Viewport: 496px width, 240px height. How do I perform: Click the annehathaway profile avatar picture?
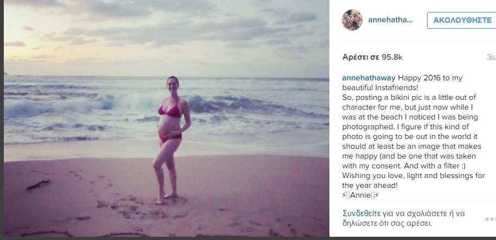[x=352, y=20]
